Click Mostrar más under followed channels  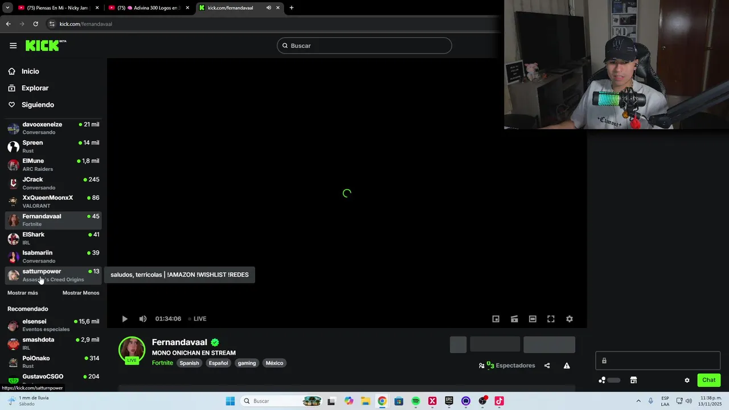point(23,293)
